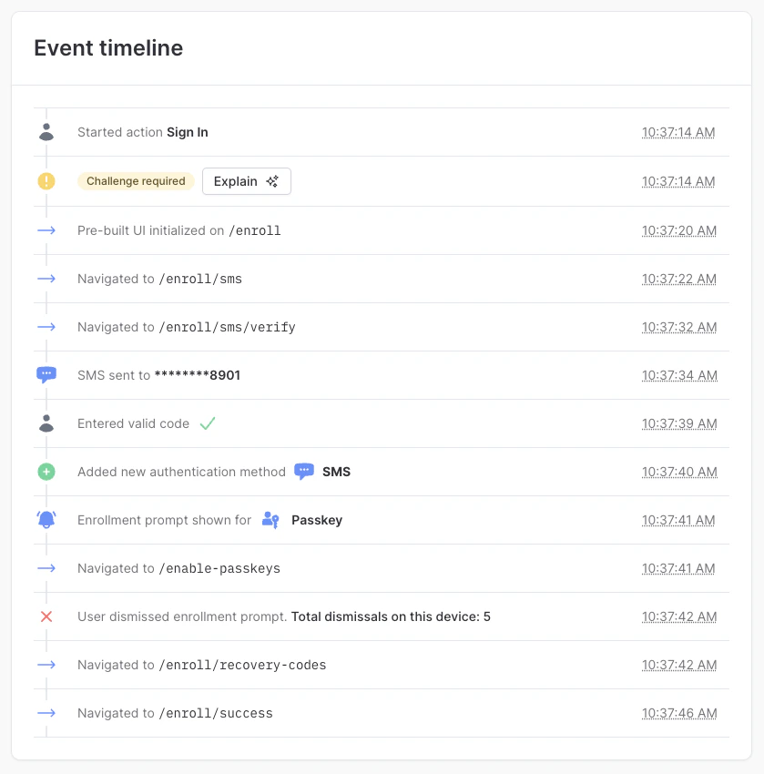Click the green plus icon for added authentication method
764x774 pixels.
[x=46, y=472]
